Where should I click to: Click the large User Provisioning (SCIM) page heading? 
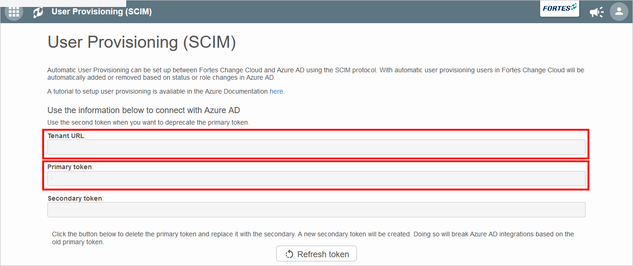pos(142,42)
